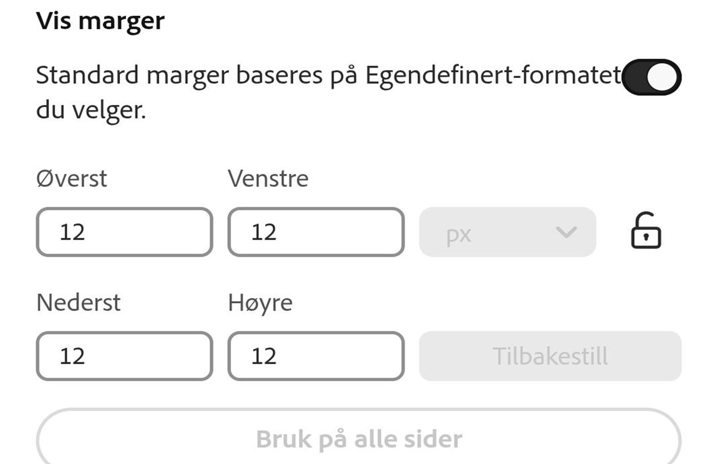Expand the measurement unit dropdown
This screenshot has width=719, height=464.
[x=507, y=232]
